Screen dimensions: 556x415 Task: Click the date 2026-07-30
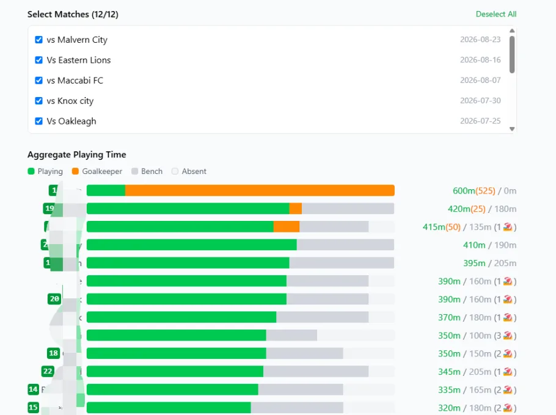pos(480,101)
